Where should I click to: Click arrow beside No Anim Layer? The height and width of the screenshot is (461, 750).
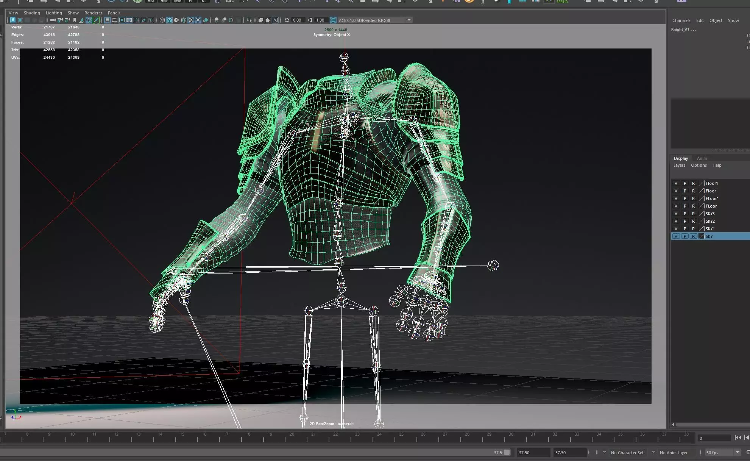(653, 452)
